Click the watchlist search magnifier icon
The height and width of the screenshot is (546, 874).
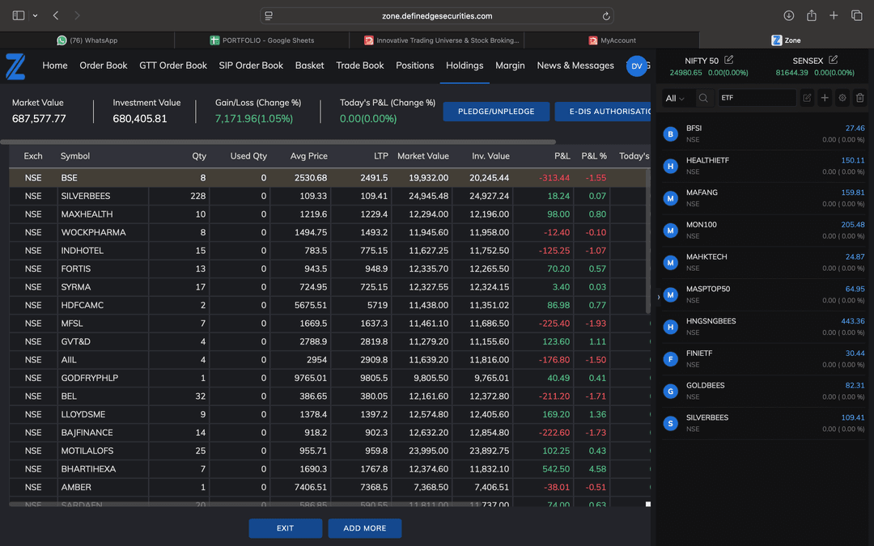click(703, 98)
